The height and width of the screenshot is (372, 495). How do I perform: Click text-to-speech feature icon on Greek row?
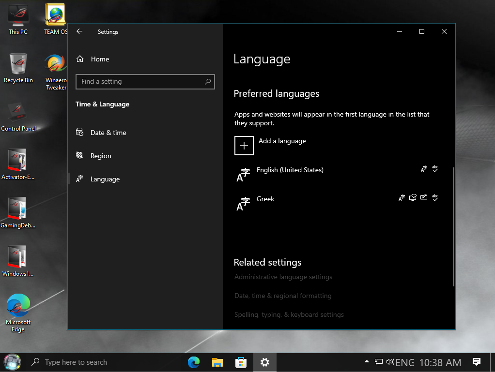(413, 198)
